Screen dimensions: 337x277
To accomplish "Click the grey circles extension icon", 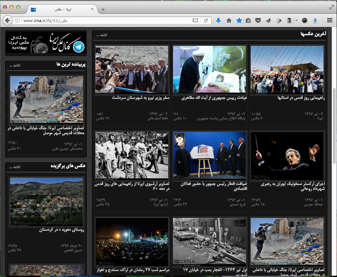I will coord(279,20).
